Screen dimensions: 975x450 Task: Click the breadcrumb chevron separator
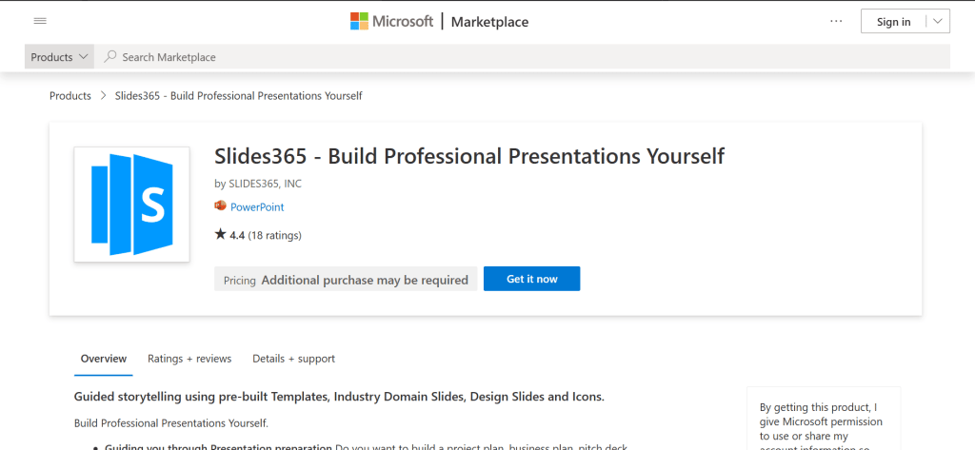(x=103, y=96)
